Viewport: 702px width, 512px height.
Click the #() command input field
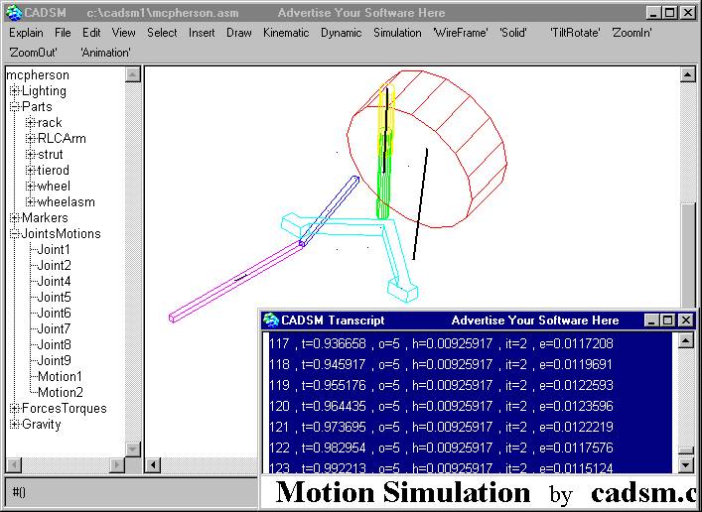tap(132, 492)
